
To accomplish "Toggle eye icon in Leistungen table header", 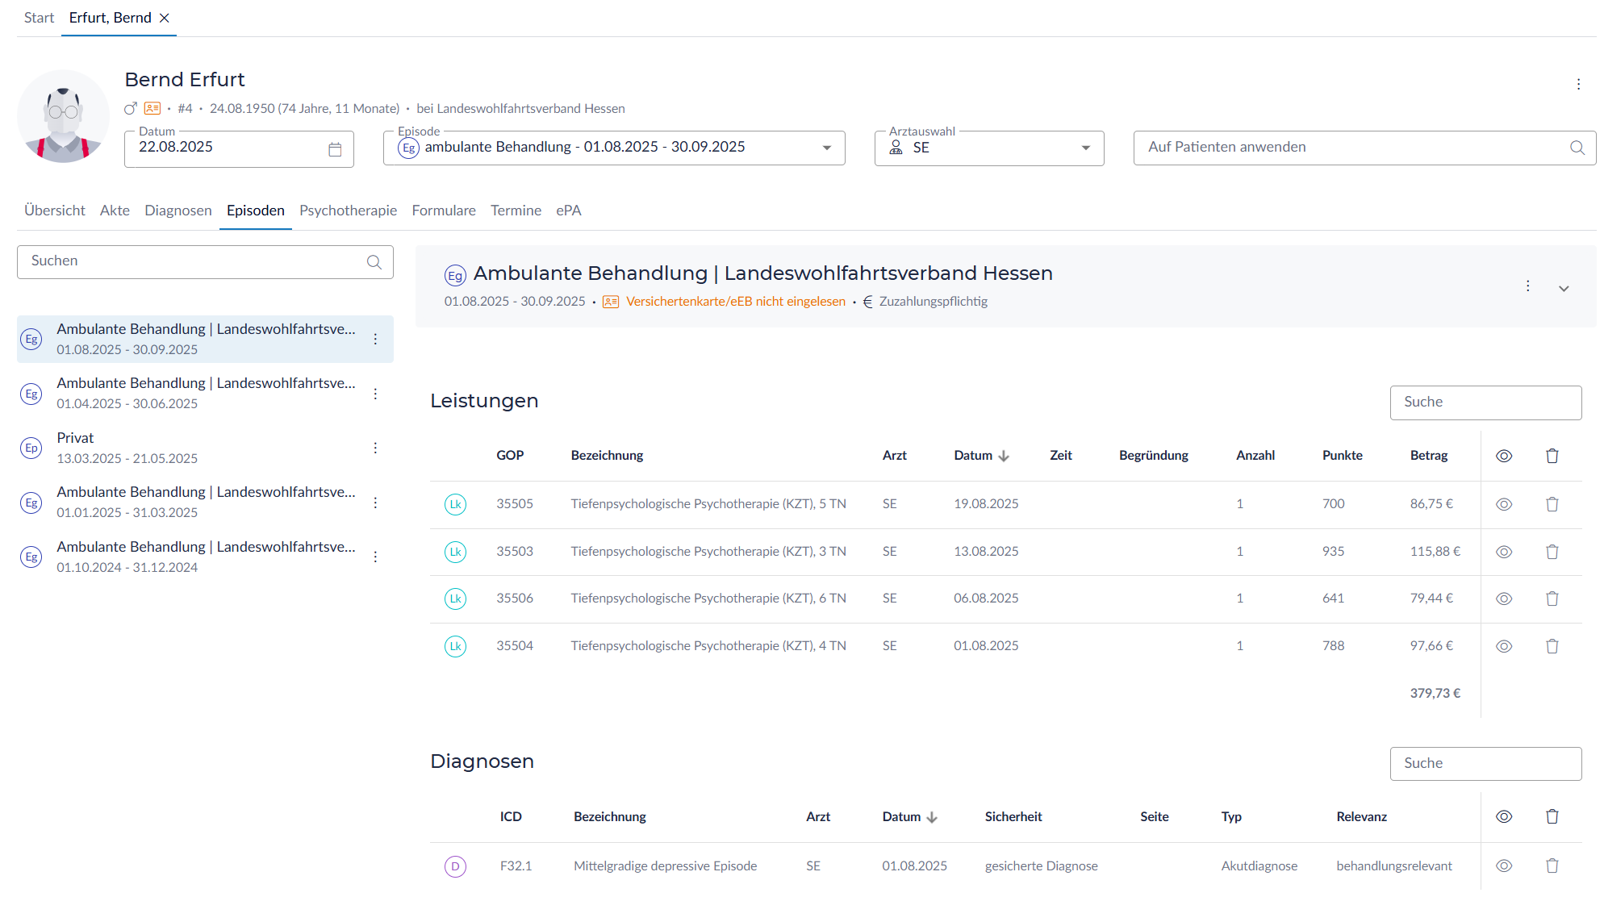I will click(1503, 456).
